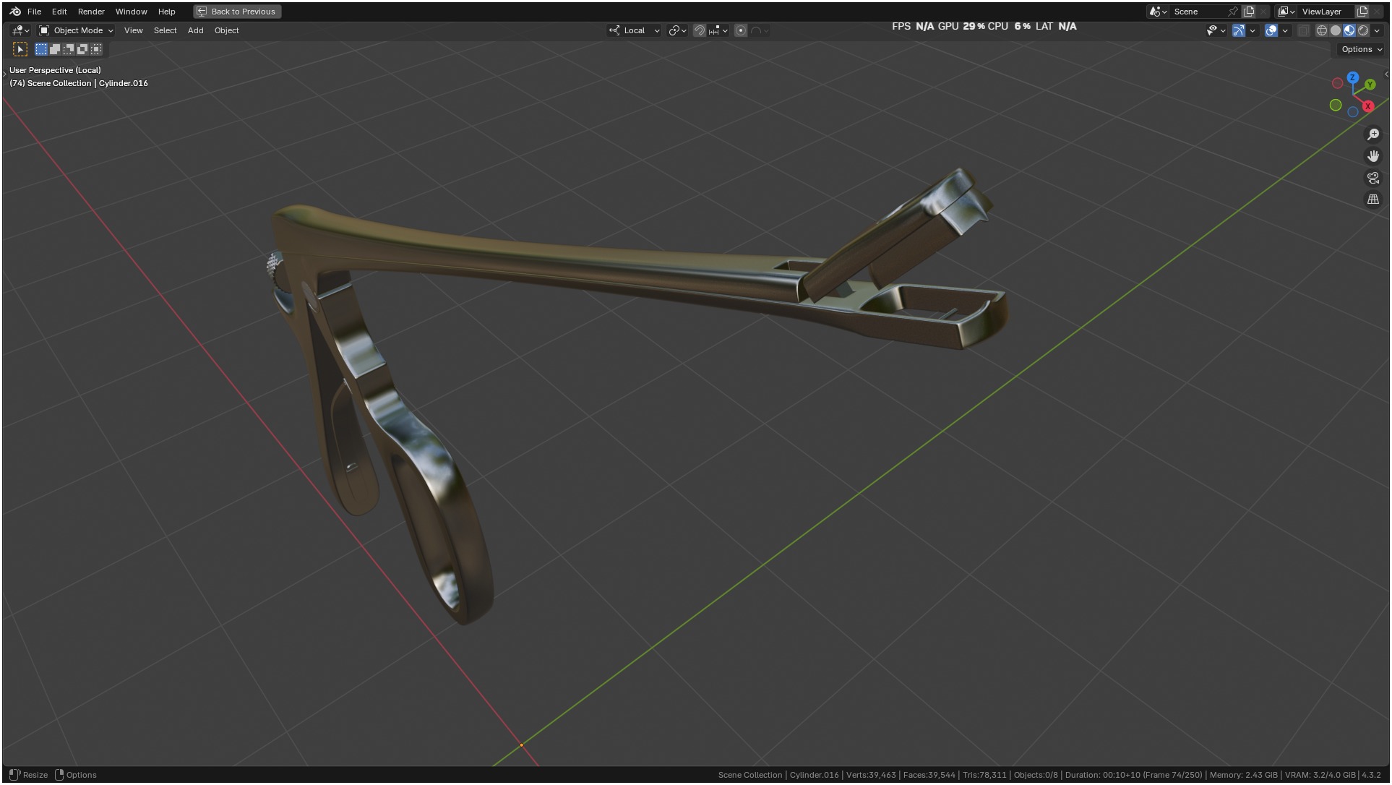Click the Back to Previous button
1392x785 pixels.
(237, 12)
